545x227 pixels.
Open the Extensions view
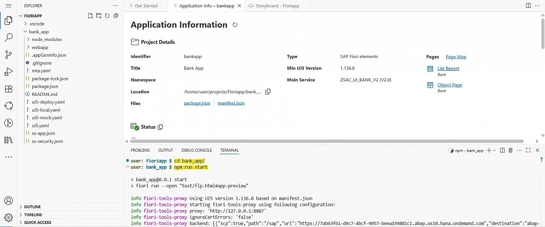tap(9, 89)
